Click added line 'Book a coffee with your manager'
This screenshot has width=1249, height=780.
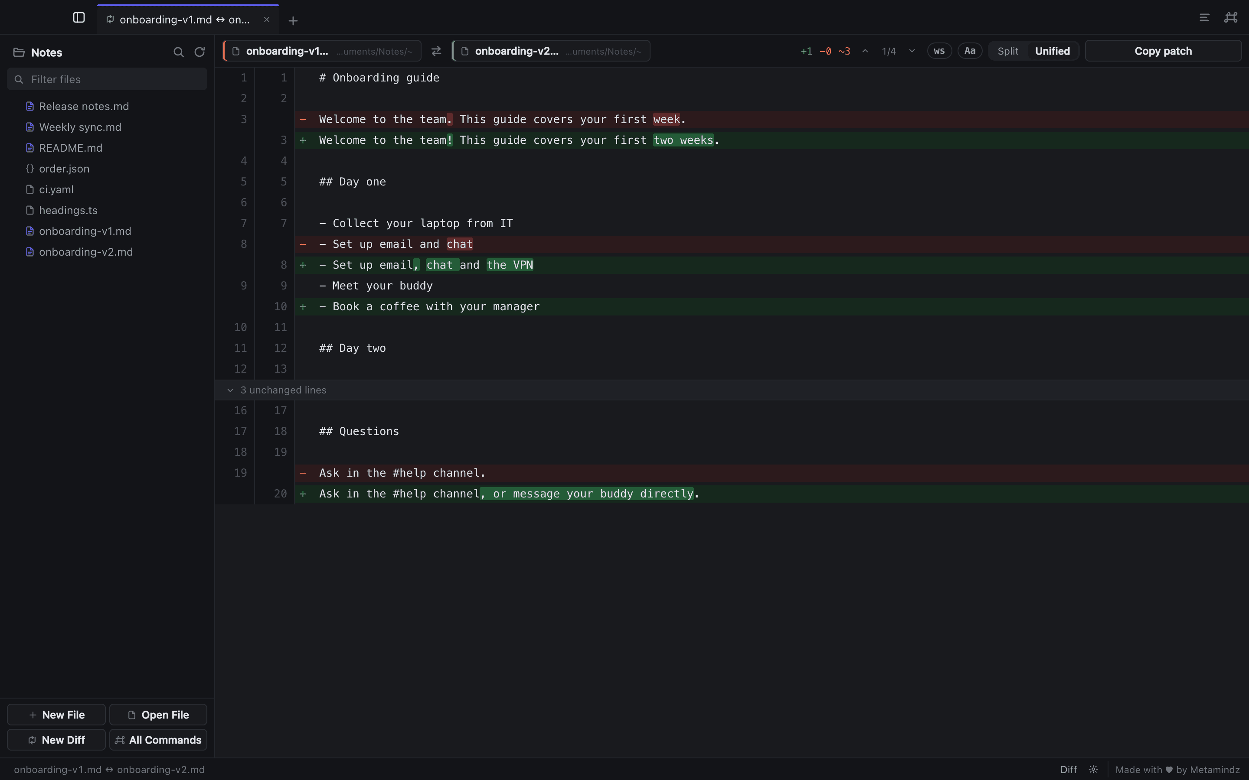(x=772, y=306)
